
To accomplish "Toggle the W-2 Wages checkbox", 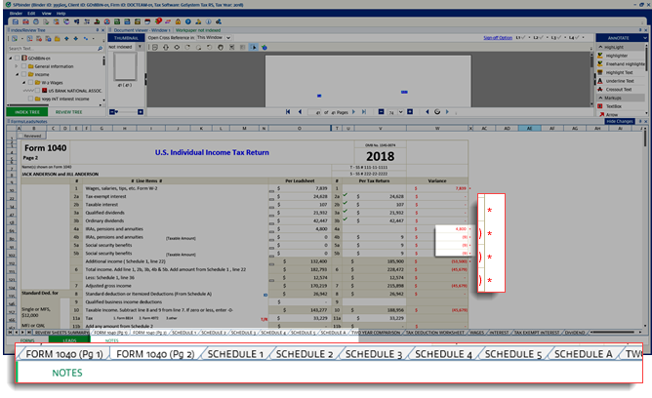I will click(32, 81).
